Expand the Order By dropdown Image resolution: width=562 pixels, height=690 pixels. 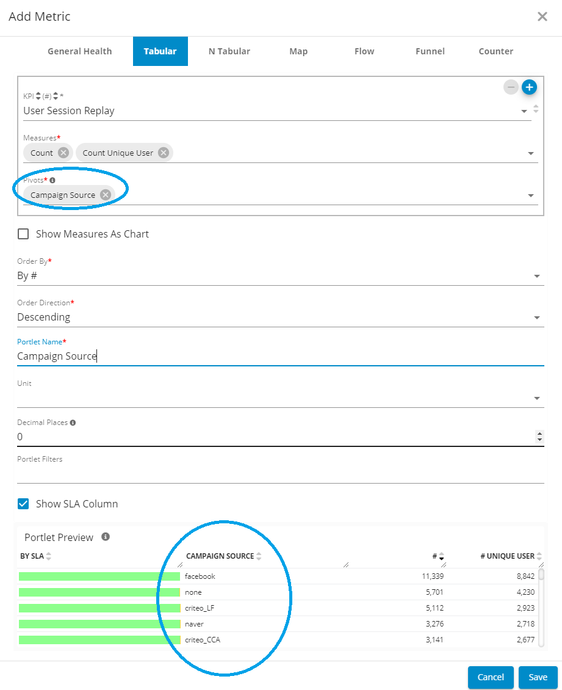[536, 276]
